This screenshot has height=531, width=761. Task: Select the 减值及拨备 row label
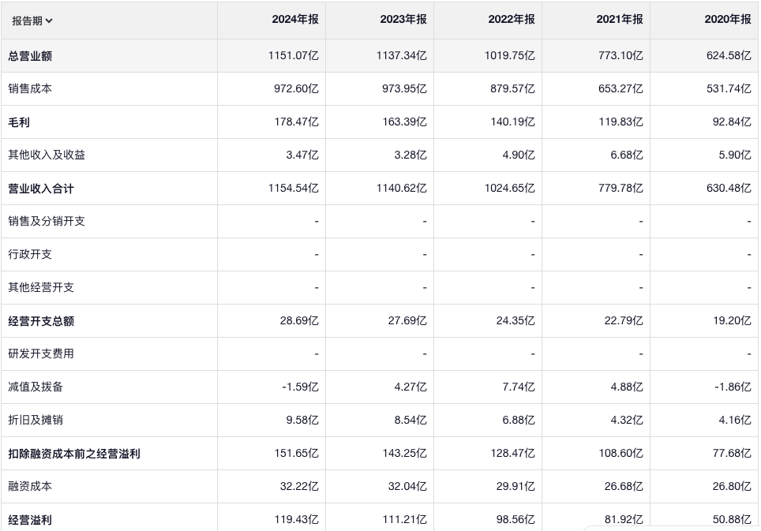(36, 387)
